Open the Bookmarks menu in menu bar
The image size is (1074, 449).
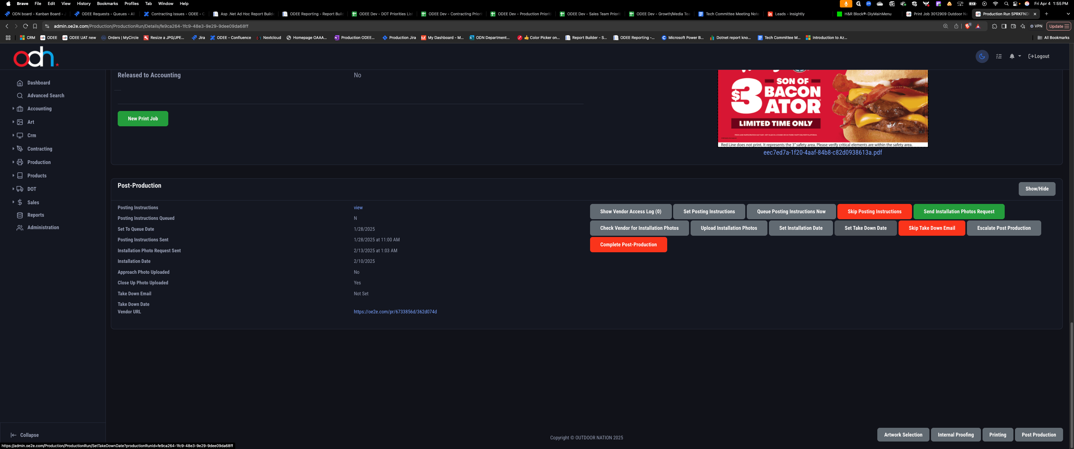pyautogui.click(x=107, y=3)
